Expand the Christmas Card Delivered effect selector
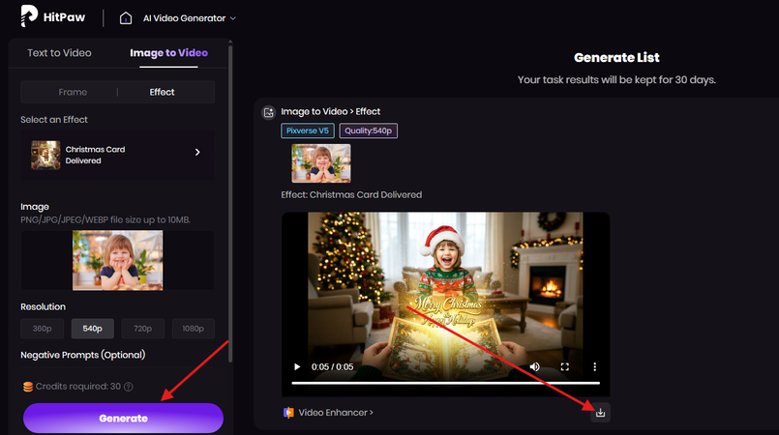The height and width of the screenshot is (435, 779). click(118, 155)
